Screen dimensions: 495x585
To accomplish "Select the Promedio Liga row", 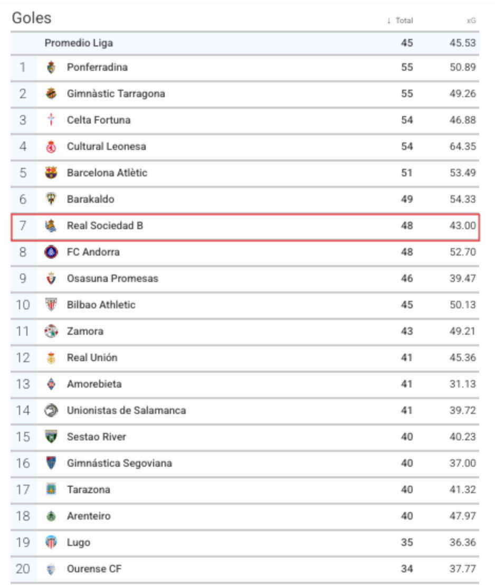I will click(x=245, y=43).
